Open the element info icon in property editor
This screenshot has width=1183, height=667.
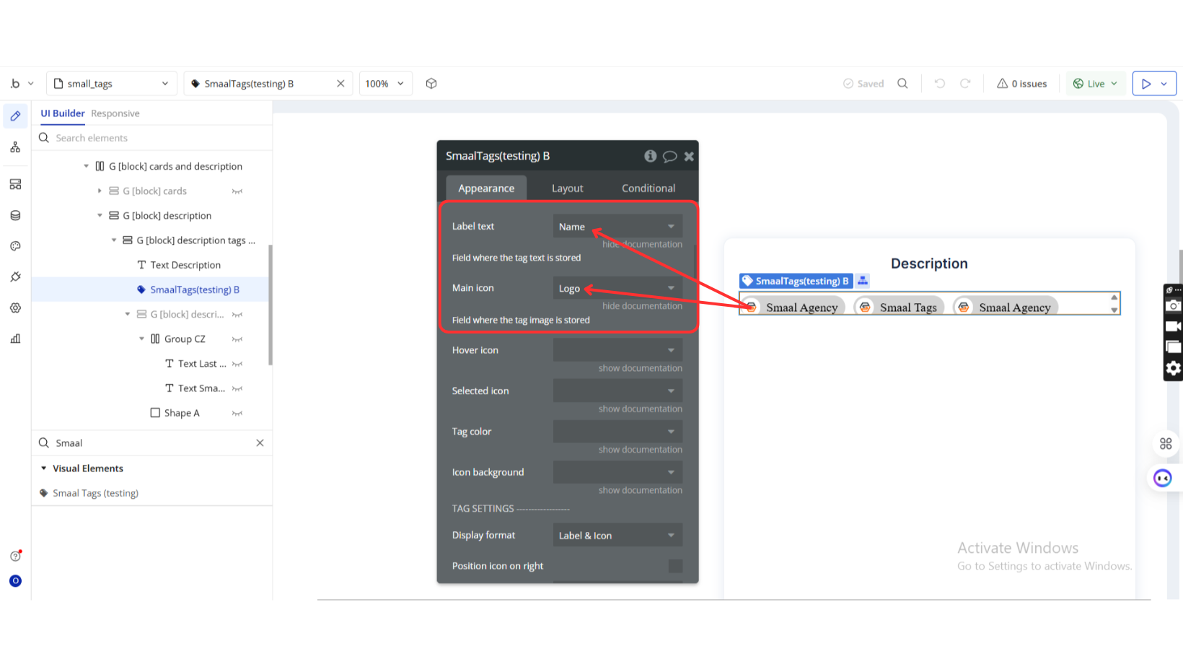click(x=650, y=156)
